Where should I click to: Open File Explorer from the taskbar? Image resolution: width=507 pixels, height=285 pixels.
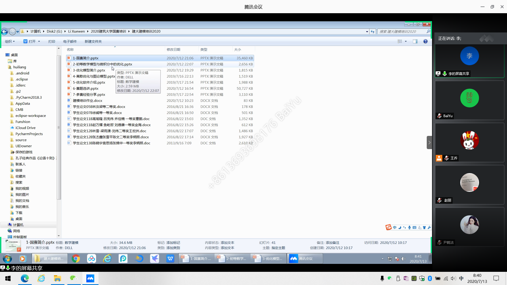[x=57, y=278]
